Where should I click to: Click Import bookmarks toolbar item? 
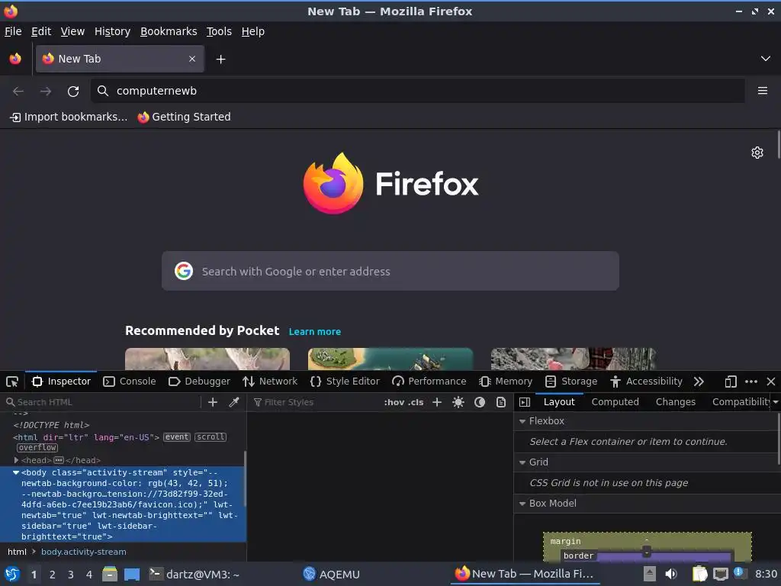tap(69, 117)
